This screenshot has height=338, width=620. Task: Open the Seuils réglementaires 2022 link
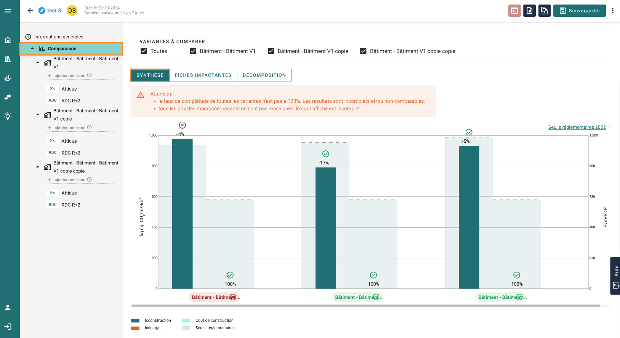[x=577, y=127]
